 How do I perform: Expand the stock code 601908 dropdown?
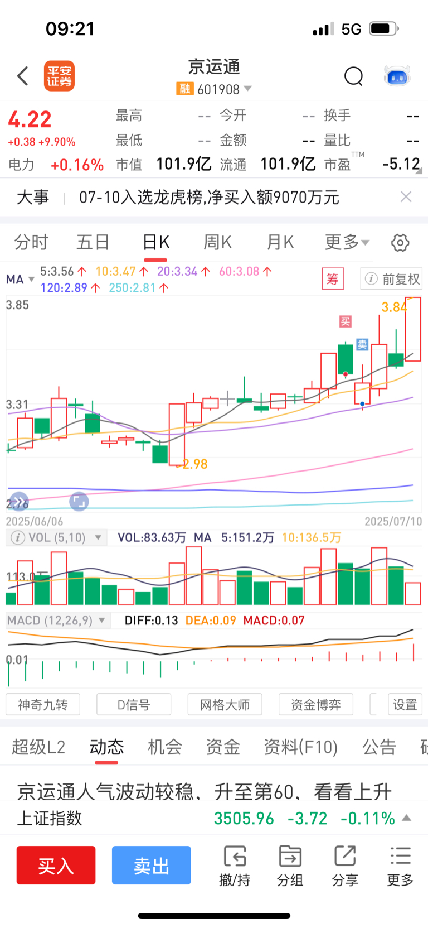(248, 89)
